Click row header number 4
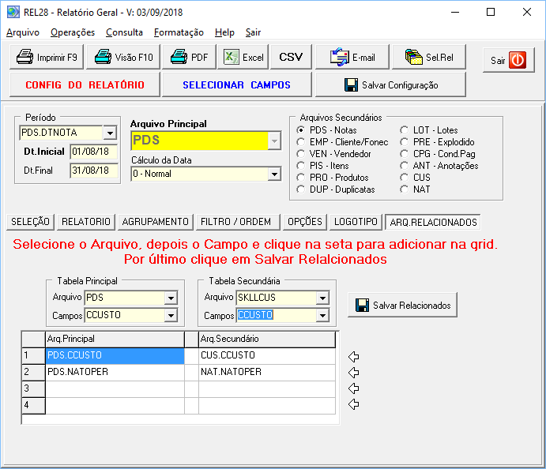This screenshot has height=469, width=546. (x=33, y=405)
